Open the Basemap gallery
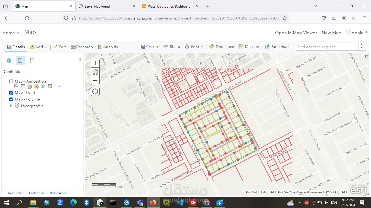The width and height of the screenshot is (371, 208). [82, 47]
